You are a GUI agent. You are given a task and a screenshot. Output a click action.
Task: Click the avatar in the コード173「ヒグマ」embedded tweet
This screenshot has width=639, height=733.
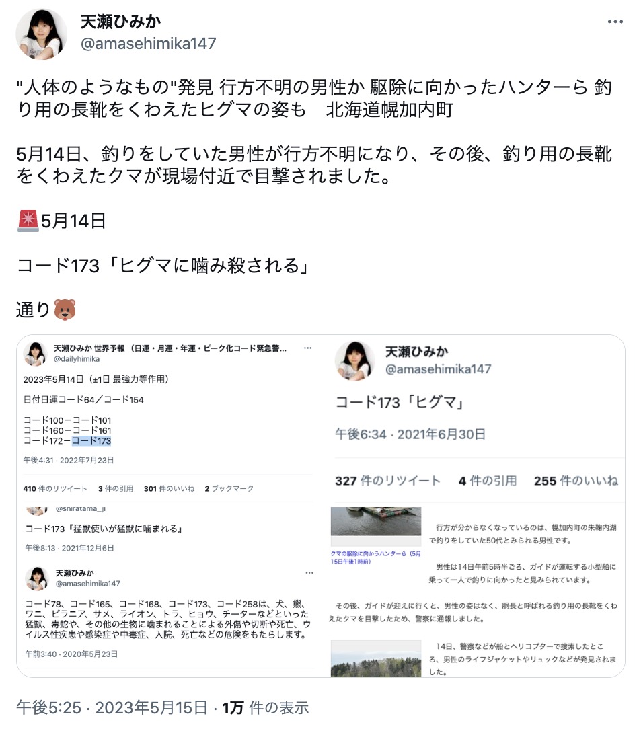pyautogui.click(x=354, y=361)
